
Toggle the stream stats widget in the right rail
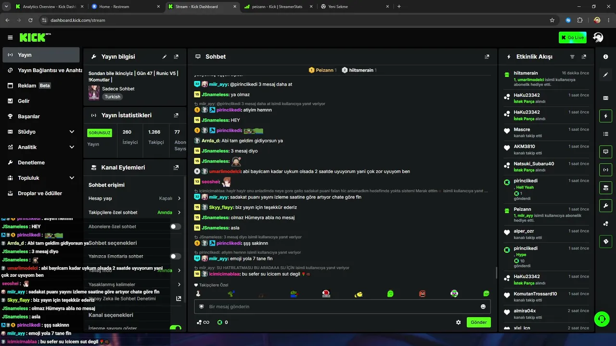click(605, 170)
